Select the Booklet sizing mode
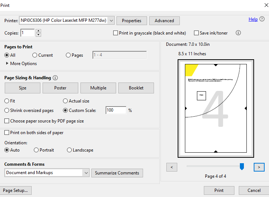 pyautogui.click(x=136, y=88)
